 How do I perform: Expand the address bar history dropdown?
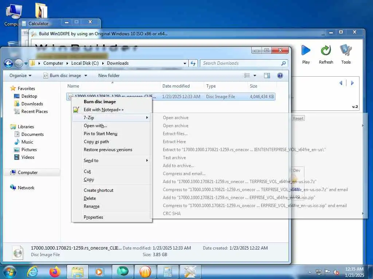[185, 63]
